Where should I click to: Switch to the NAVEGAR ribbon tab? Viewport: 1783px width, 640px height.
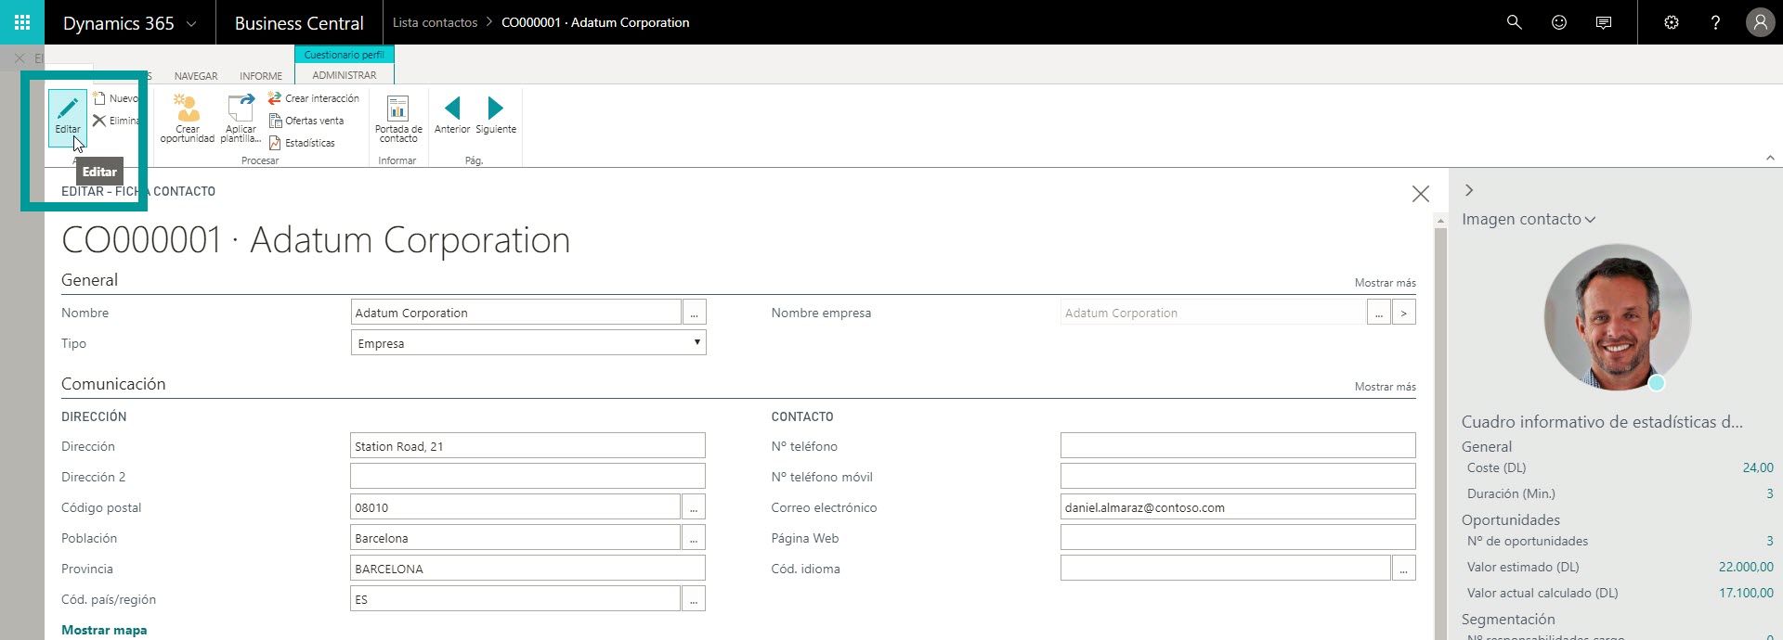[x=196, y=76]
